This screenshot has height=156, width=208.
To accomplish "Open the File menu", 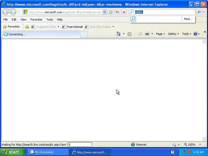I will click(x=5, y=19).
